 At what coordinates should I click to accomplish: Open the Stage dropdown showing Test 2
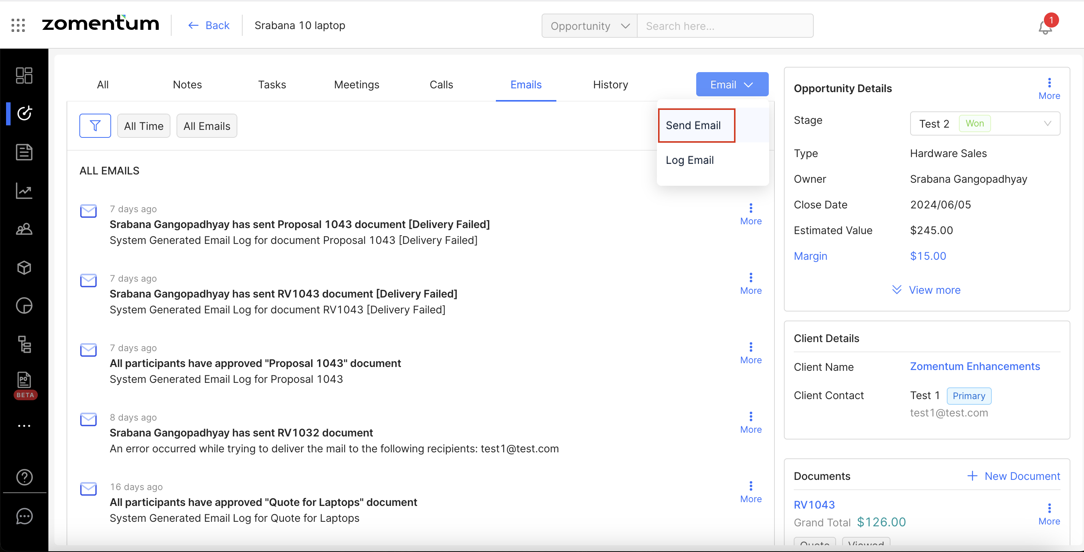tap(985, 123)
